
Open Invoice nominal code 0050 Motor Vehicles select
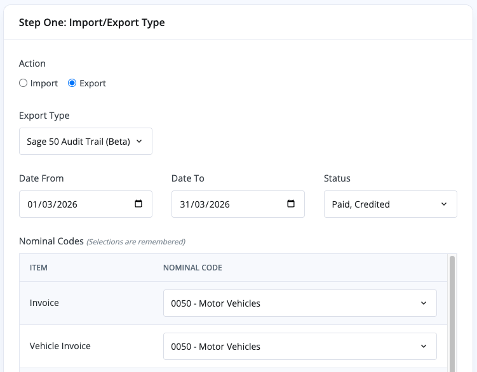point(292,303)
